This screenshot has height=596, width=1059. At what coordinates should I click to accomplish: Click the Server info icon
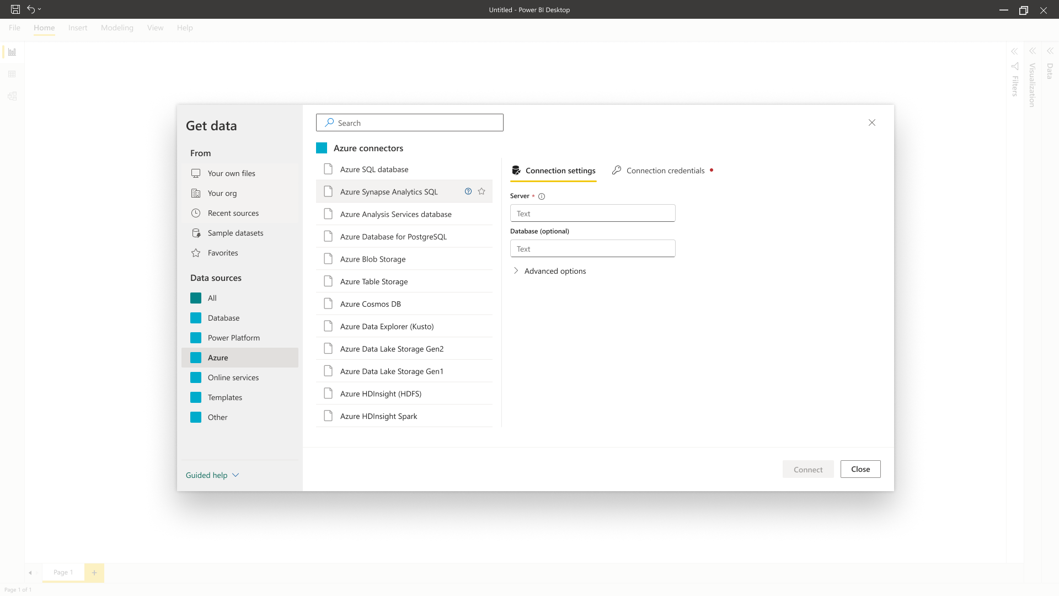point(542,196)
